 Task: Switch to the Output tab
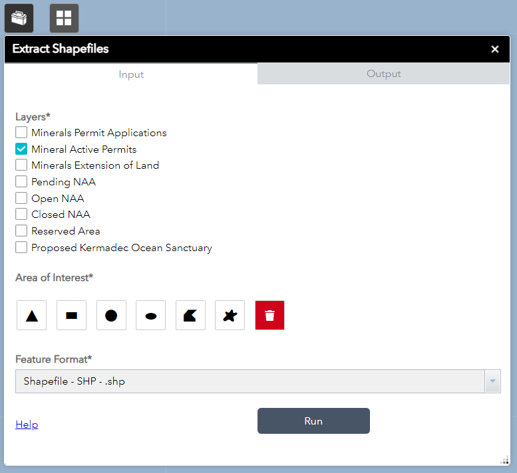click(x=383, y=74)
